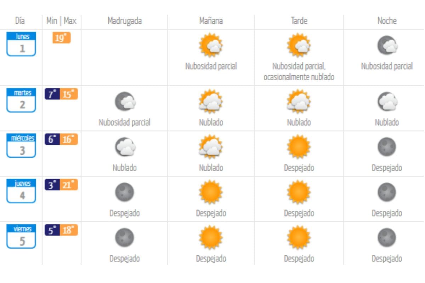Select the martes 2 day tile
425x283 pixels.
(x=21, y=100)
